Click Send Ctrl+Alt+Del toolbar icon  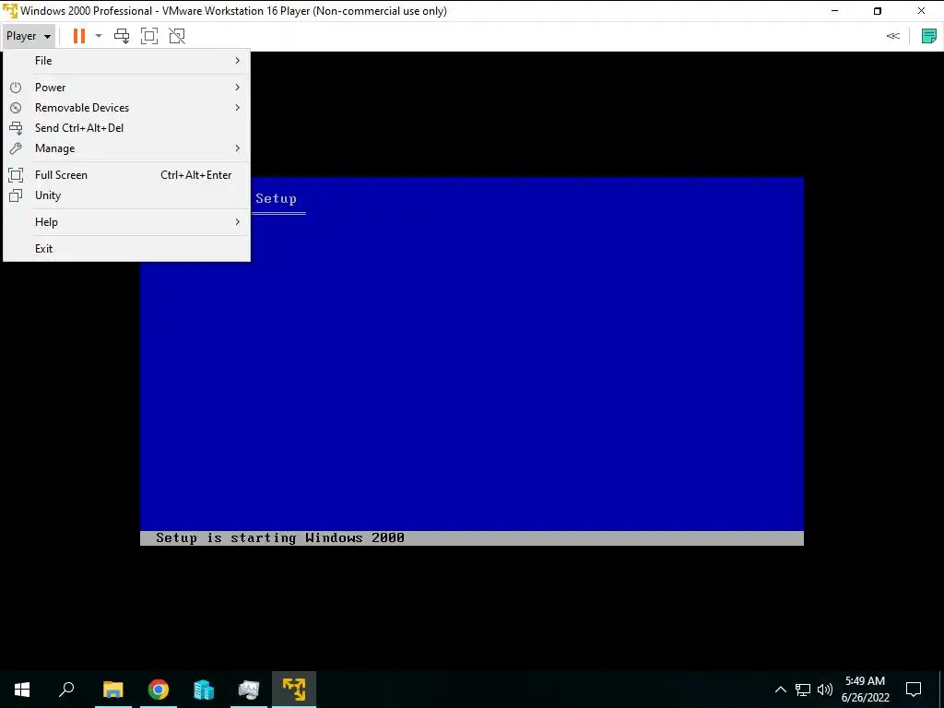coord(122,36)
